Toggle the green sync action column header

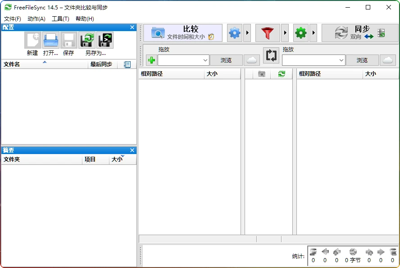(282, 74)
